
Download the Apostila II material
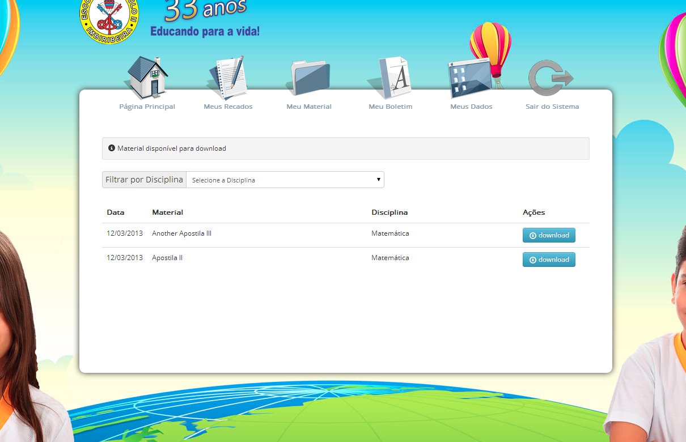pos(549,260)
